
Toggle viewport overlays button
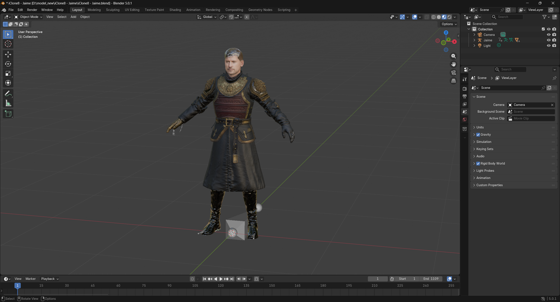(414, 17)
